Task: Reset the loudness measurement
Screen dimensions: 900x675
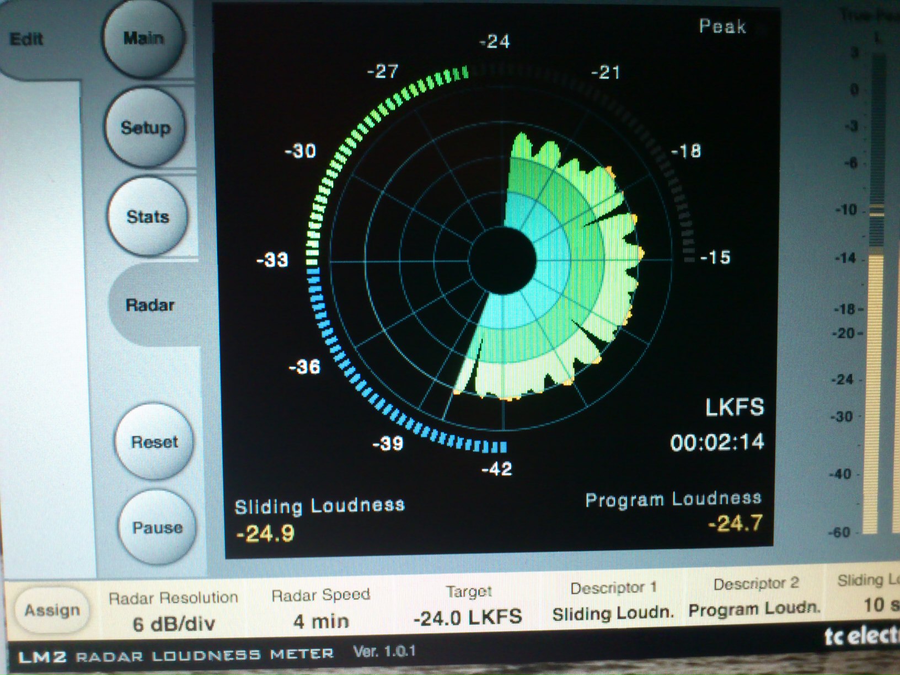Action: click(154, 442)
